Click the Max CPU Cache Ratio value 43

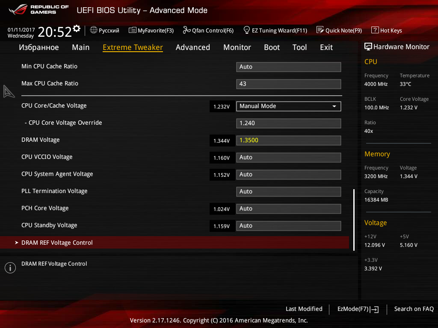click(289, 84)
